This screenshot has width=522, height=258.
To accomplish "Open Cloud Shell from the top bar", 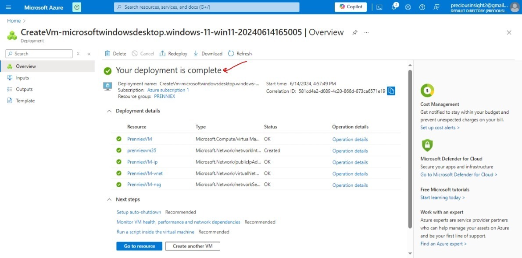I will (379, 7).
